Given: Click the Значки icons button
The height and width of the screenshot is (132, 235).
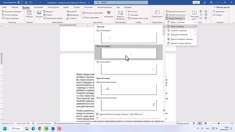Looking at the screenshot, I should [48, 15].
